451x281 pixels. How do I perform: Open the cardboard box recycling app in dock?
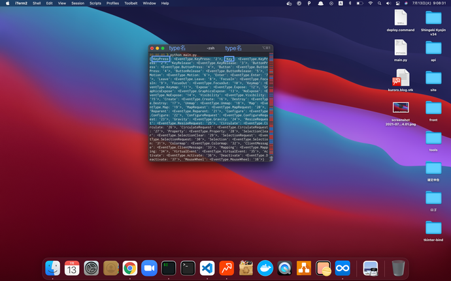pyautogui.click(x=246, y=268)
